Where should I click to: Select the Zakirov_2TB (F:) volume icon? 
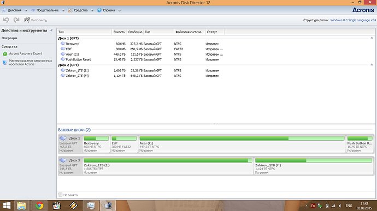(63, 76)
